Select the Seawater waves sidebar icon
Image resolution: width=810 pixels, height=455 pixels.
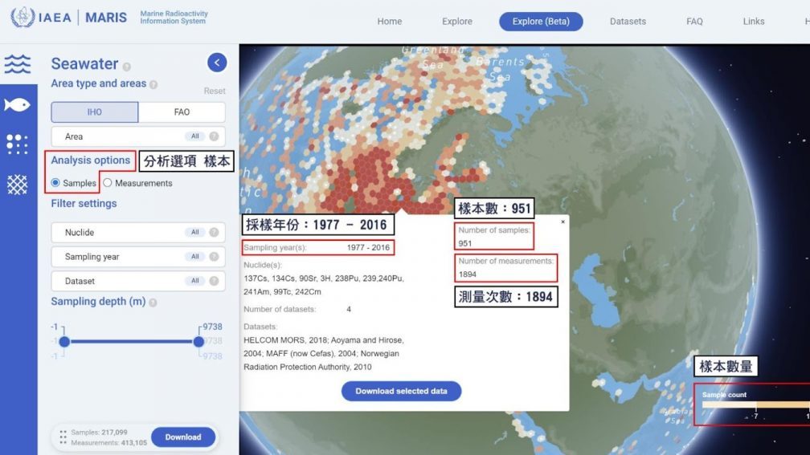click(18, 64)
